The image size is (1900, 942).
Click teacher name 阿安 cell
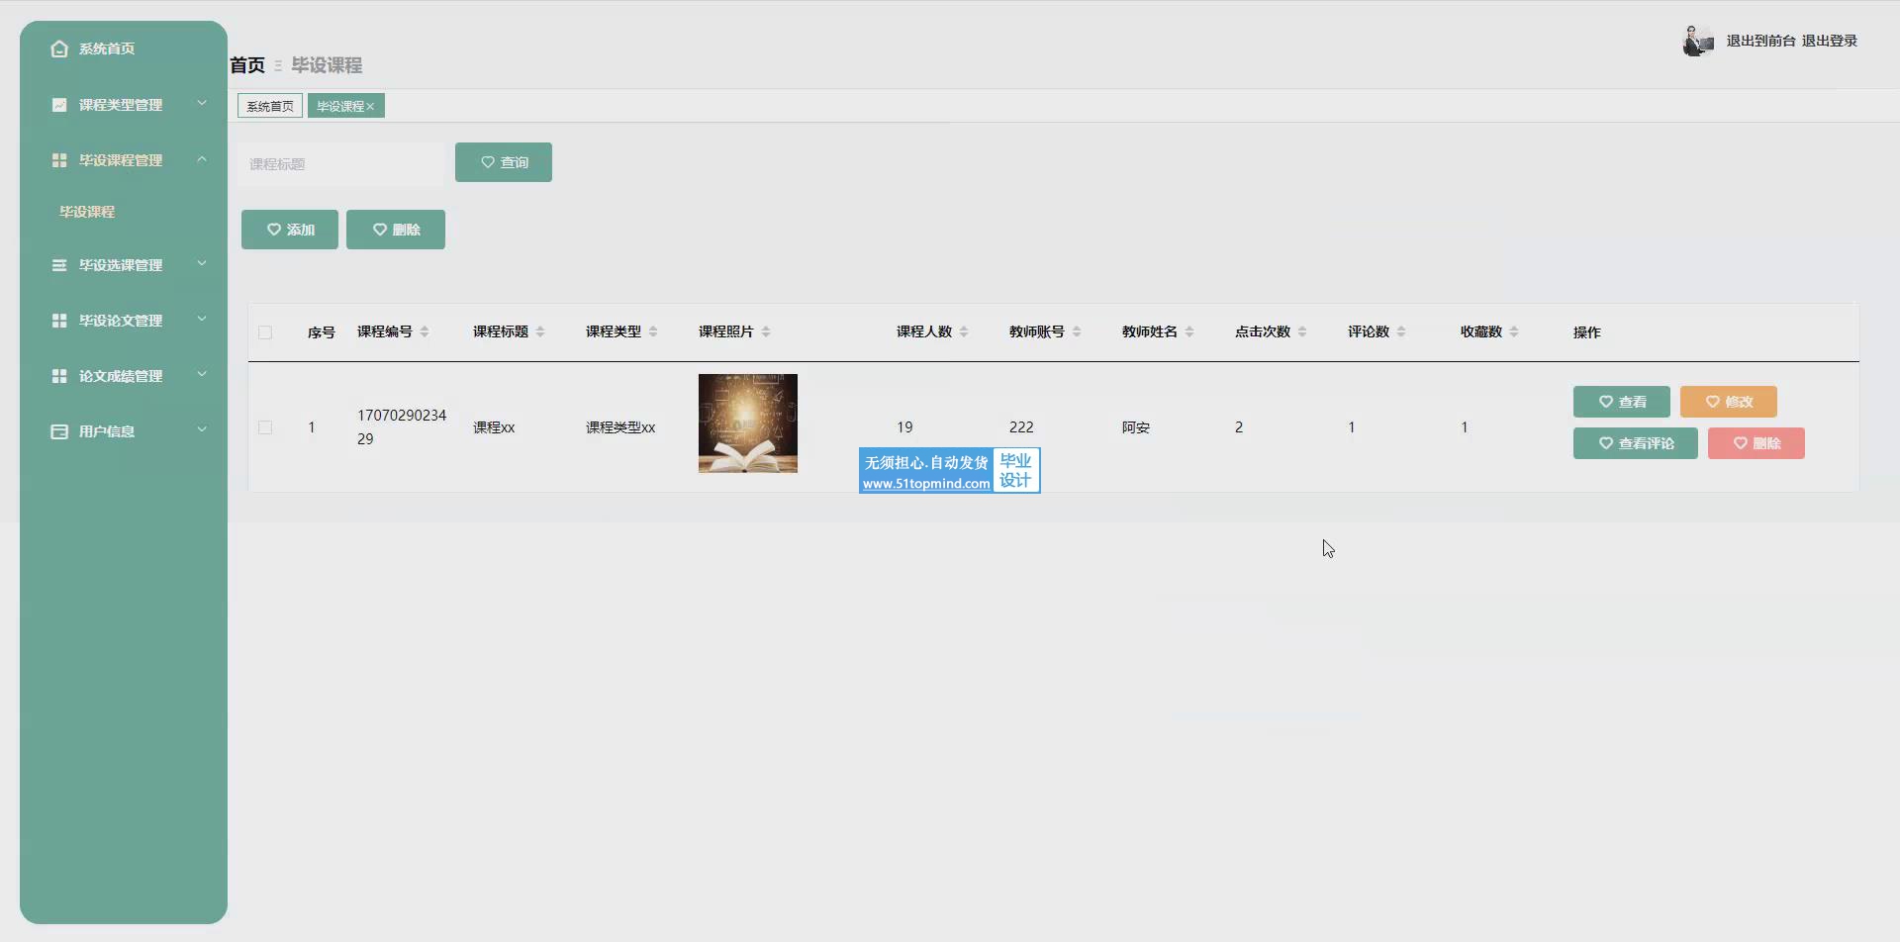coord(1136,427)
